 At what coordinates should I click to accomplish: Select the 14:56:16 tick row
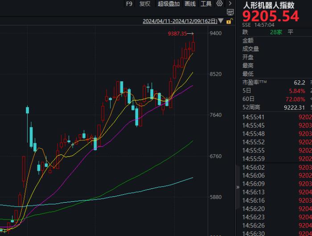(x=276, y=200)
